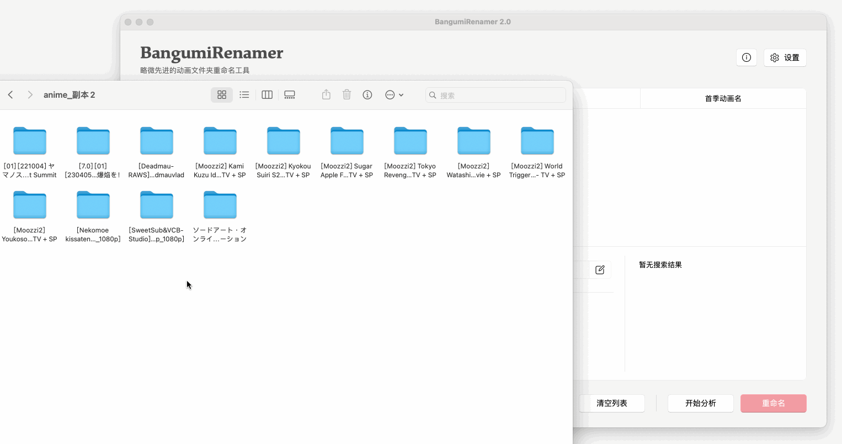Select the [7.0][01][230405...爆焔を! folder
842x444 pixels.
[x=93, y=152]
